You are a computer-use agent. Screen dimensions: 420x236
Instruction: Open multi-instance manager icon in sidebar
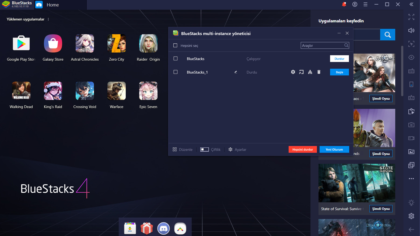(x=411, y=165)
